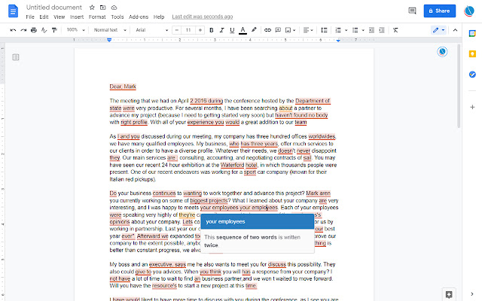Insert a link using the chain icon
482x301 pixels.
[x=267, y=30]
